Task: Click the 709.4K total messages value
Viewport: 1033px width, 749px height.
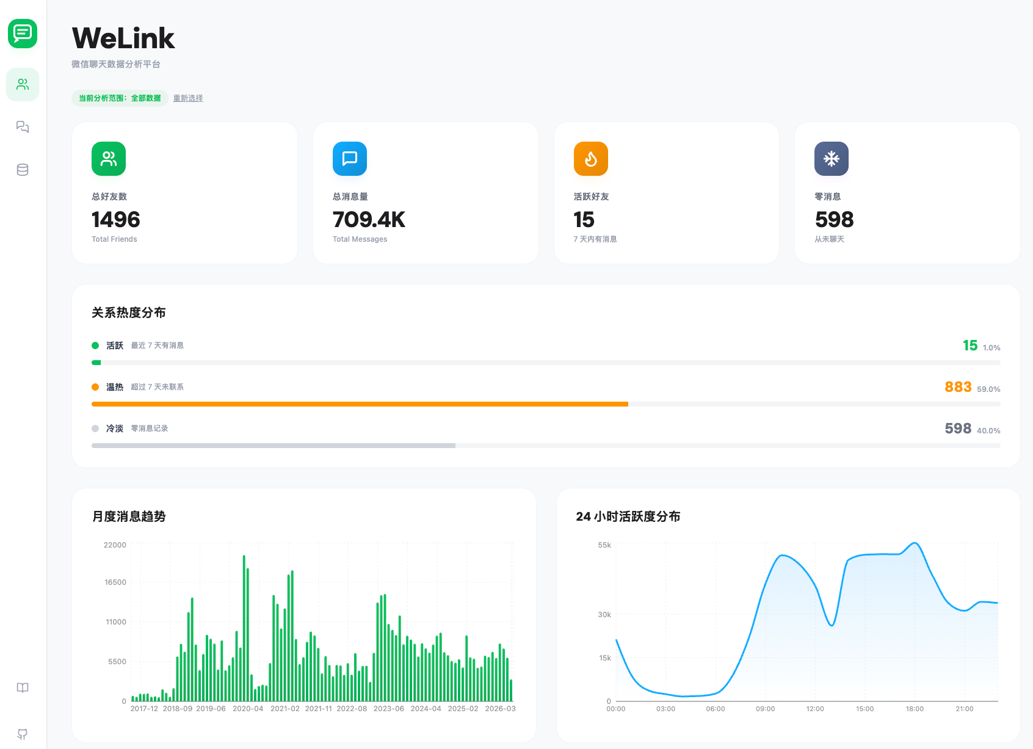Action: tap(369, 220)
